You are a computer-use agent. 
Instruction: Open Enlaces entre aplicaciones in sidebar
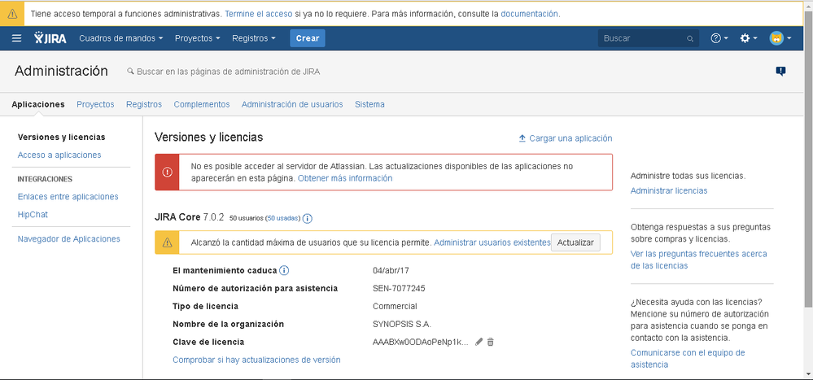[x=68, y=196]
